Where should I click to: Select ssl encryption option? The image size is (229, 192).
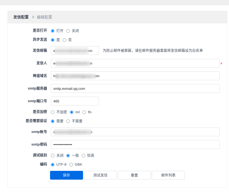point(71,112)
